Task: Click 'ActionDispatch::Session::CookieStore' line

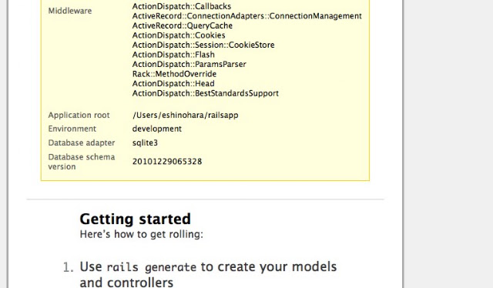Action: pyautogui.click(x=203, y=45)
